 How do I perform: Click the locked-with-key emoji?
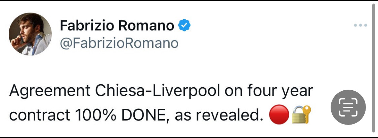pyautogui.click(x=301, y=115)
